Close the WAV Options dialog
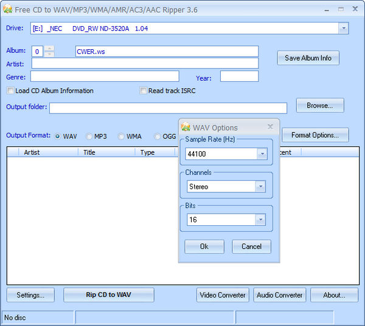 (x=270, y=127)
